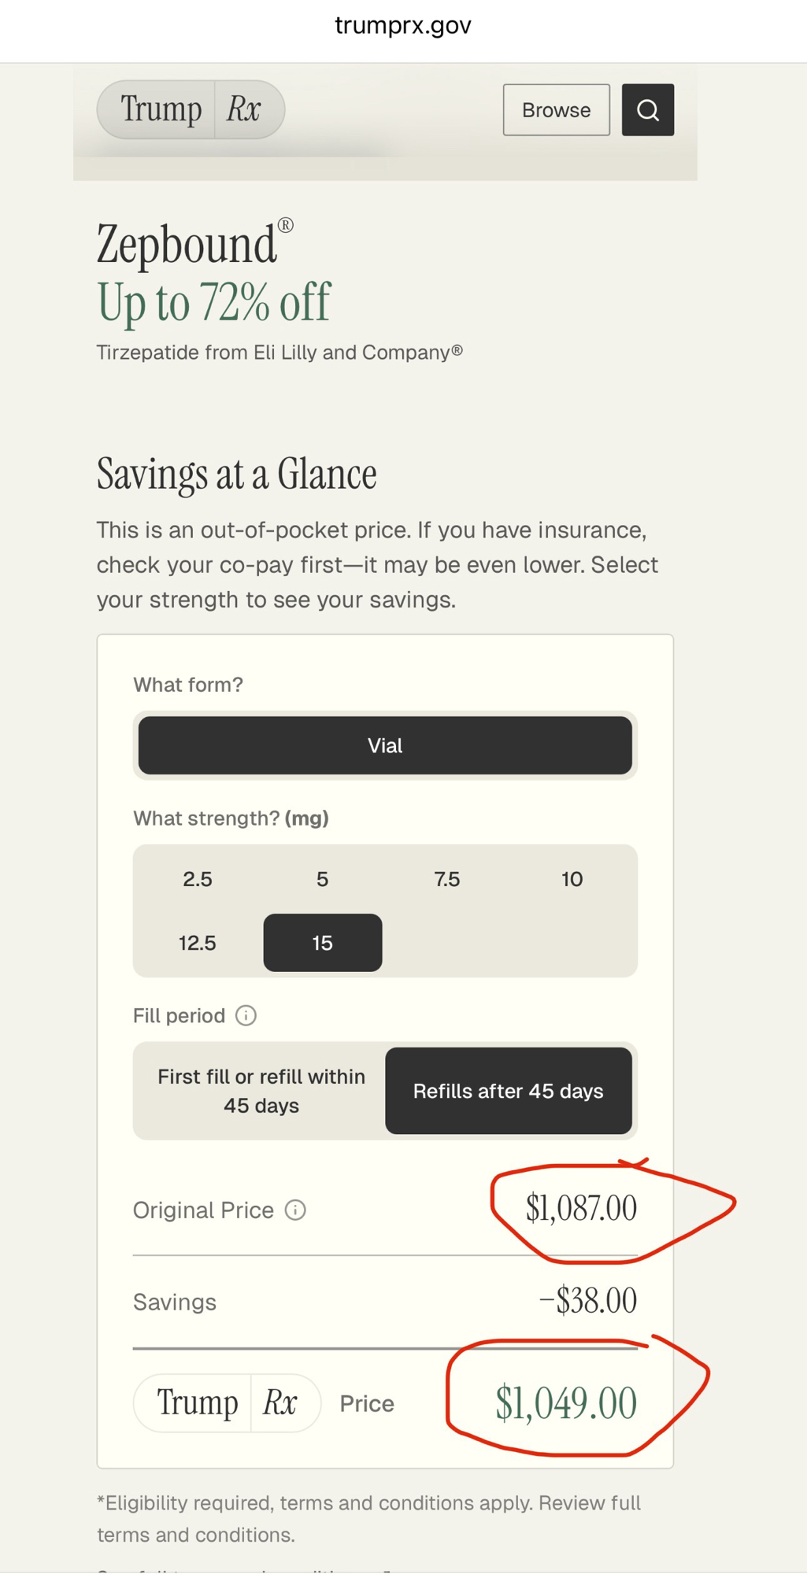This screenshot has height=1574, width=807.
Task: Click the Original Price info icon
Action: pyautogui.click(x=295, y=1210)
